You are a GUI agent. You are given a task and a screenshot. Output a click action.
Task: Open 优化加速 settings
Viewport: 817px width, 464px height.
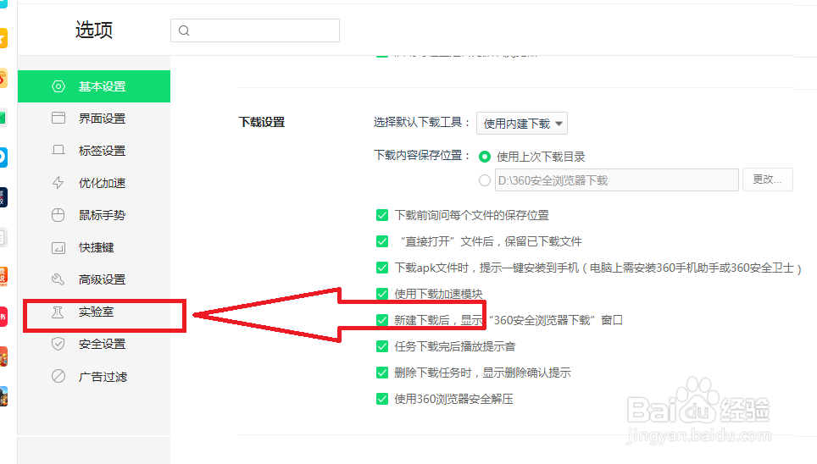click(94, 183)
